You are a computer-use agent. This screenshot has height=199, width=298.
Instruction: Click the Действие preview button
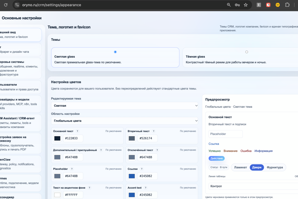coord(217,158)
